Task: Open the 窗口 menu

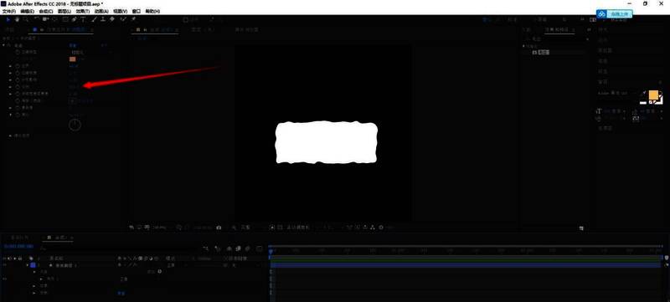Action: coord(137,11)
